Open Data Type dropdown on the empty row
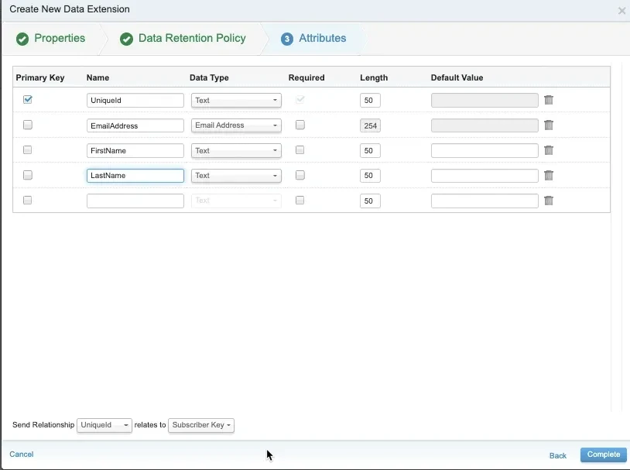Screen dimensions: 630x470 236,201
